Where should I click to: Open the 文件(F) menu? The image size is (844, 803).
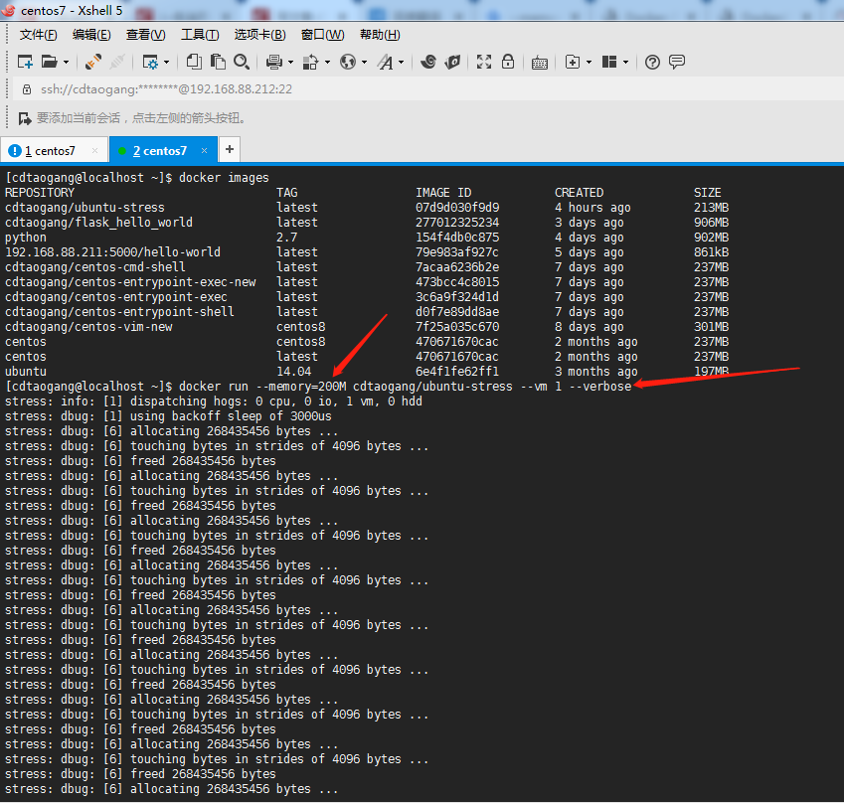coord(38,35)
